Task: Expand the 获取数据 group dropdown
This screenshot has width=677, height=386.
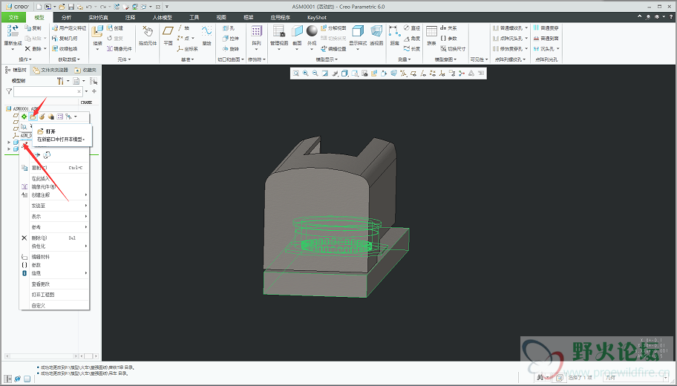Action: point(69,59)
